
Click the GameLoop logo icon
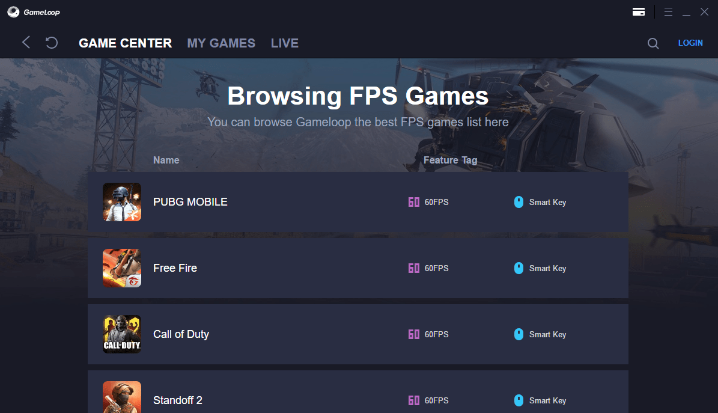[13, 12]
